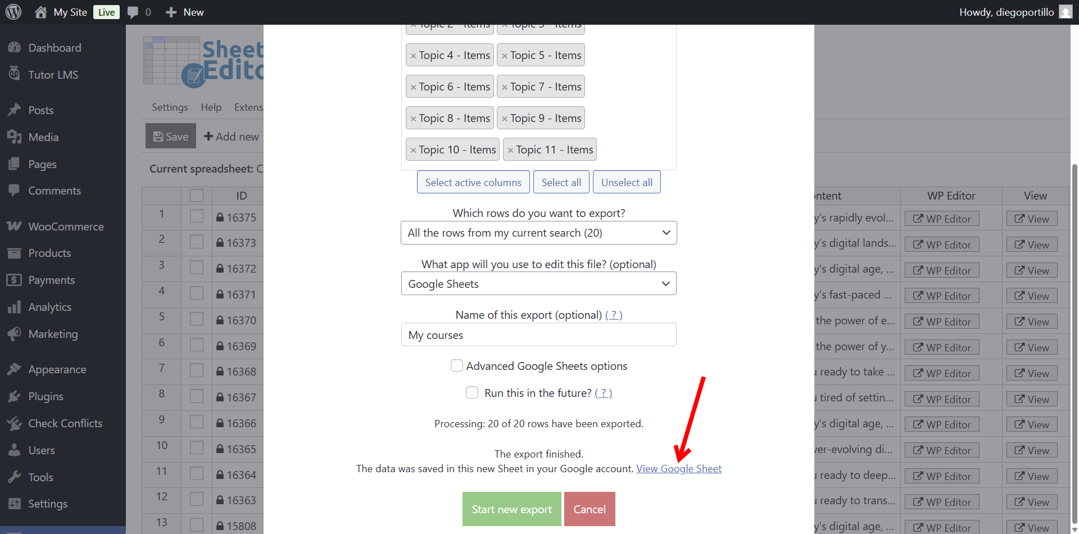Open the comments bubble icon in admin bar
Image resolution: width=1079 pixels, height=534 pixels.
click(x=133, y=12)
